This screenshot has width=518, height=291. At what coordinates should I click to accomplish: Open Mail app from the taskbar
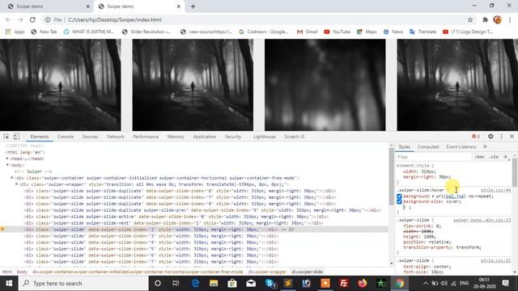coord(251,284)
